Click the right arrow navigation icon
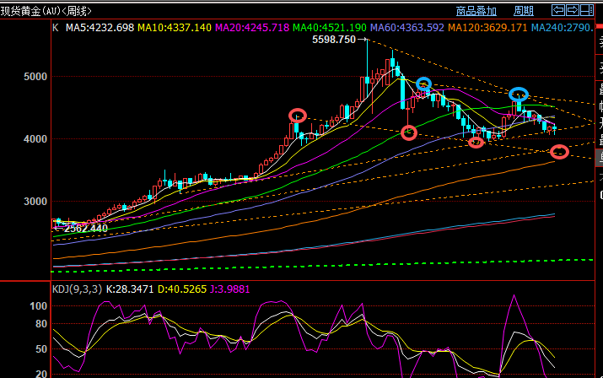The height and width of the screenshot is (378, 603). click(573, 10)
